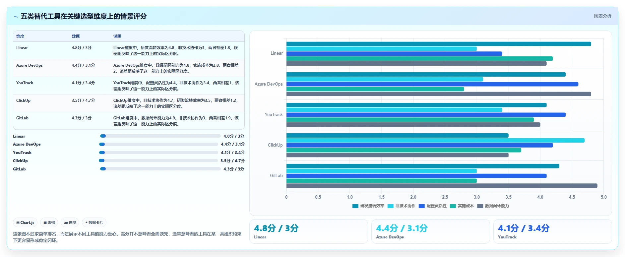Click the YouTrack维度中 description in the table
The width and height of the screenshot is (625, 257).
coord(176,86)
